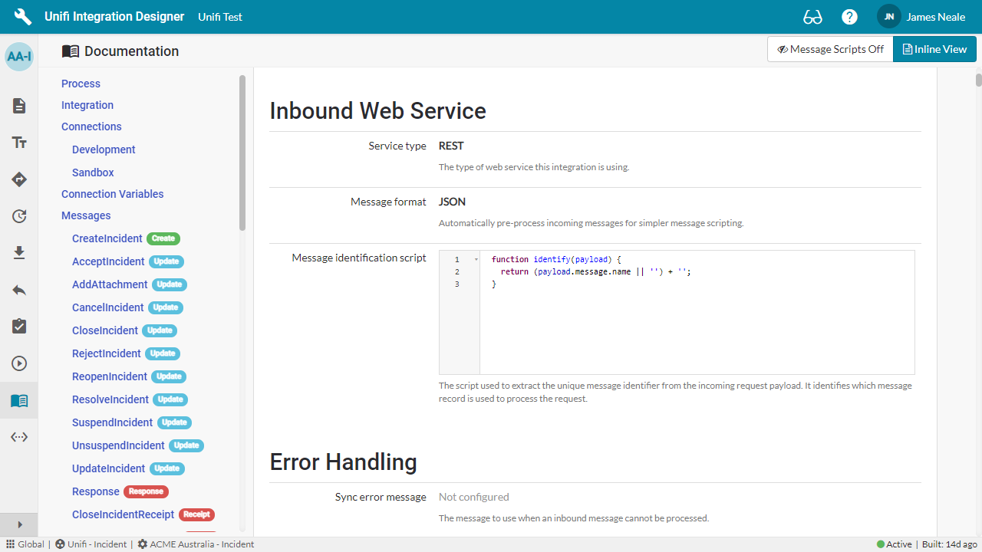Click the wrench logo in the top navigation
Screen dimensions: 982x552
(22, 16)
